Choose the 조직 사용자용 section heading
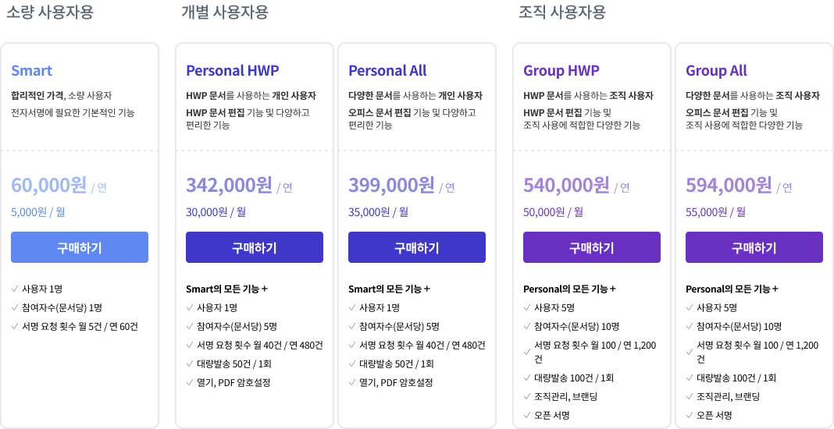Screen dimensions: 834x429 coord(561,12)
